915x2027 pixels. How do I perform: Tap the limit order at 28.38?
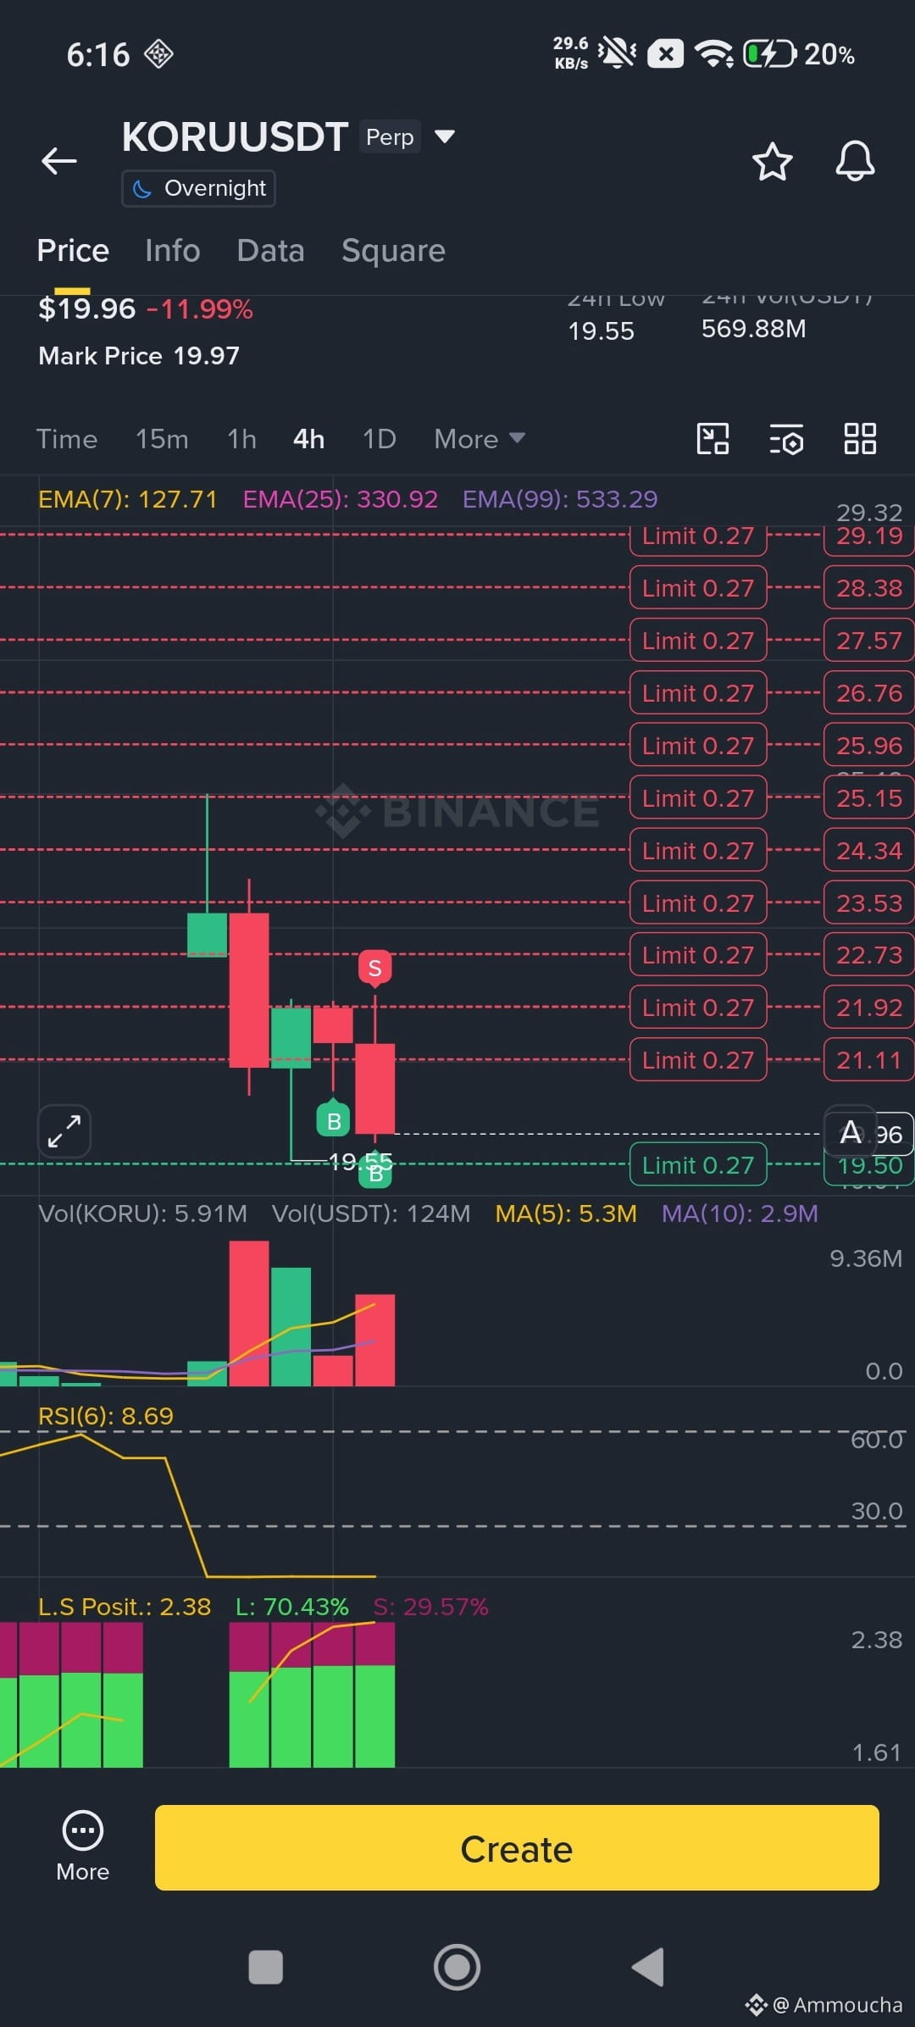pyautogui.click(x=698, y=588)
